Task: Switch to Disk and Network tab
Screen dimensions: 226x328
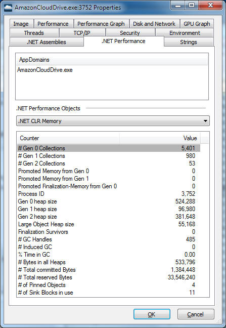Action: [154, 24]
